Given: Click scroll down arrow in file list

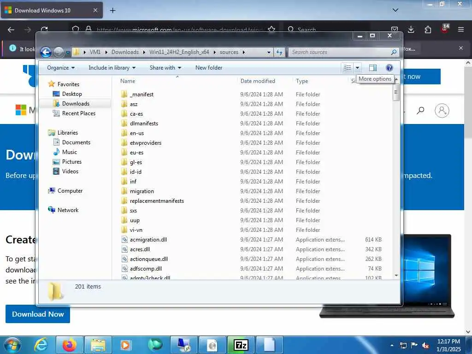Looking at the screenshot, I should 396,276.
